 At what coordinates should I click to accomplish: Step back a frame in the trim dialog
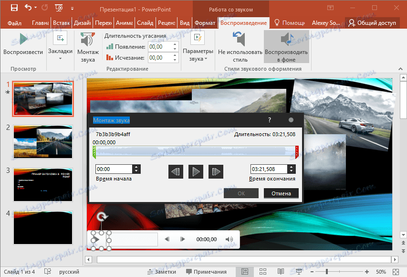pyautogui.click(x=176, y=171)
